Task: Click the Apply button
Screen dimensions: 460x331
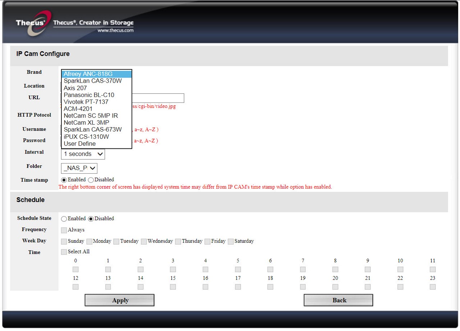Action: tap(120, 300)
